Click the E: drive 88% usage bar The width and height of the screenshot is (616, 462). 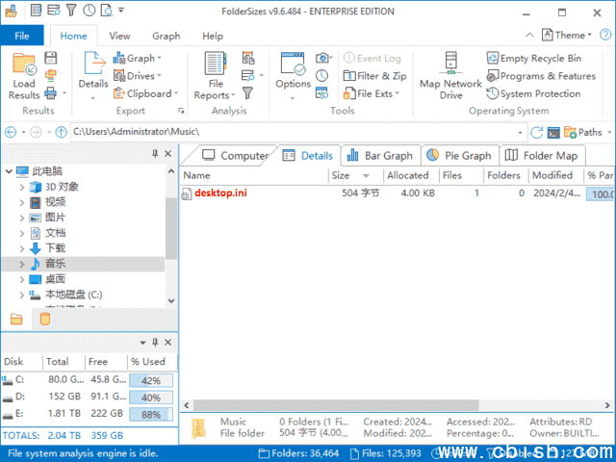[151, 414]
